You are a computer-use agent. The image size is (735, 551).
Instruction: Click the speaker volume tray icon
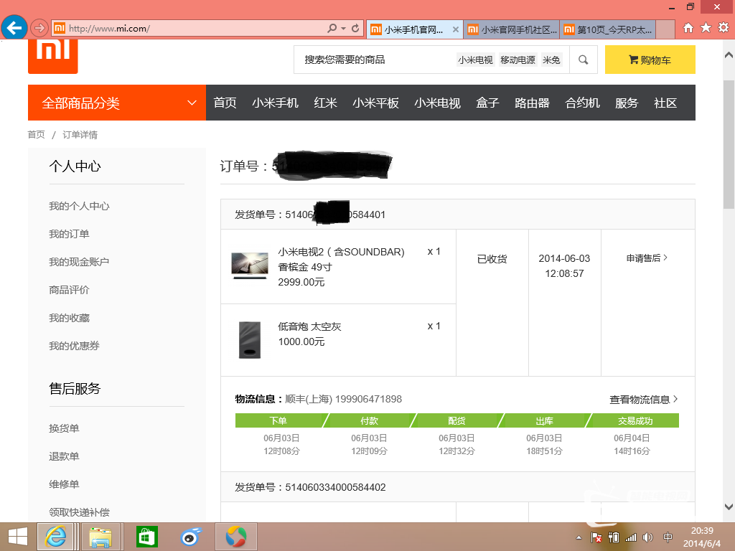[x=648, y=537]
